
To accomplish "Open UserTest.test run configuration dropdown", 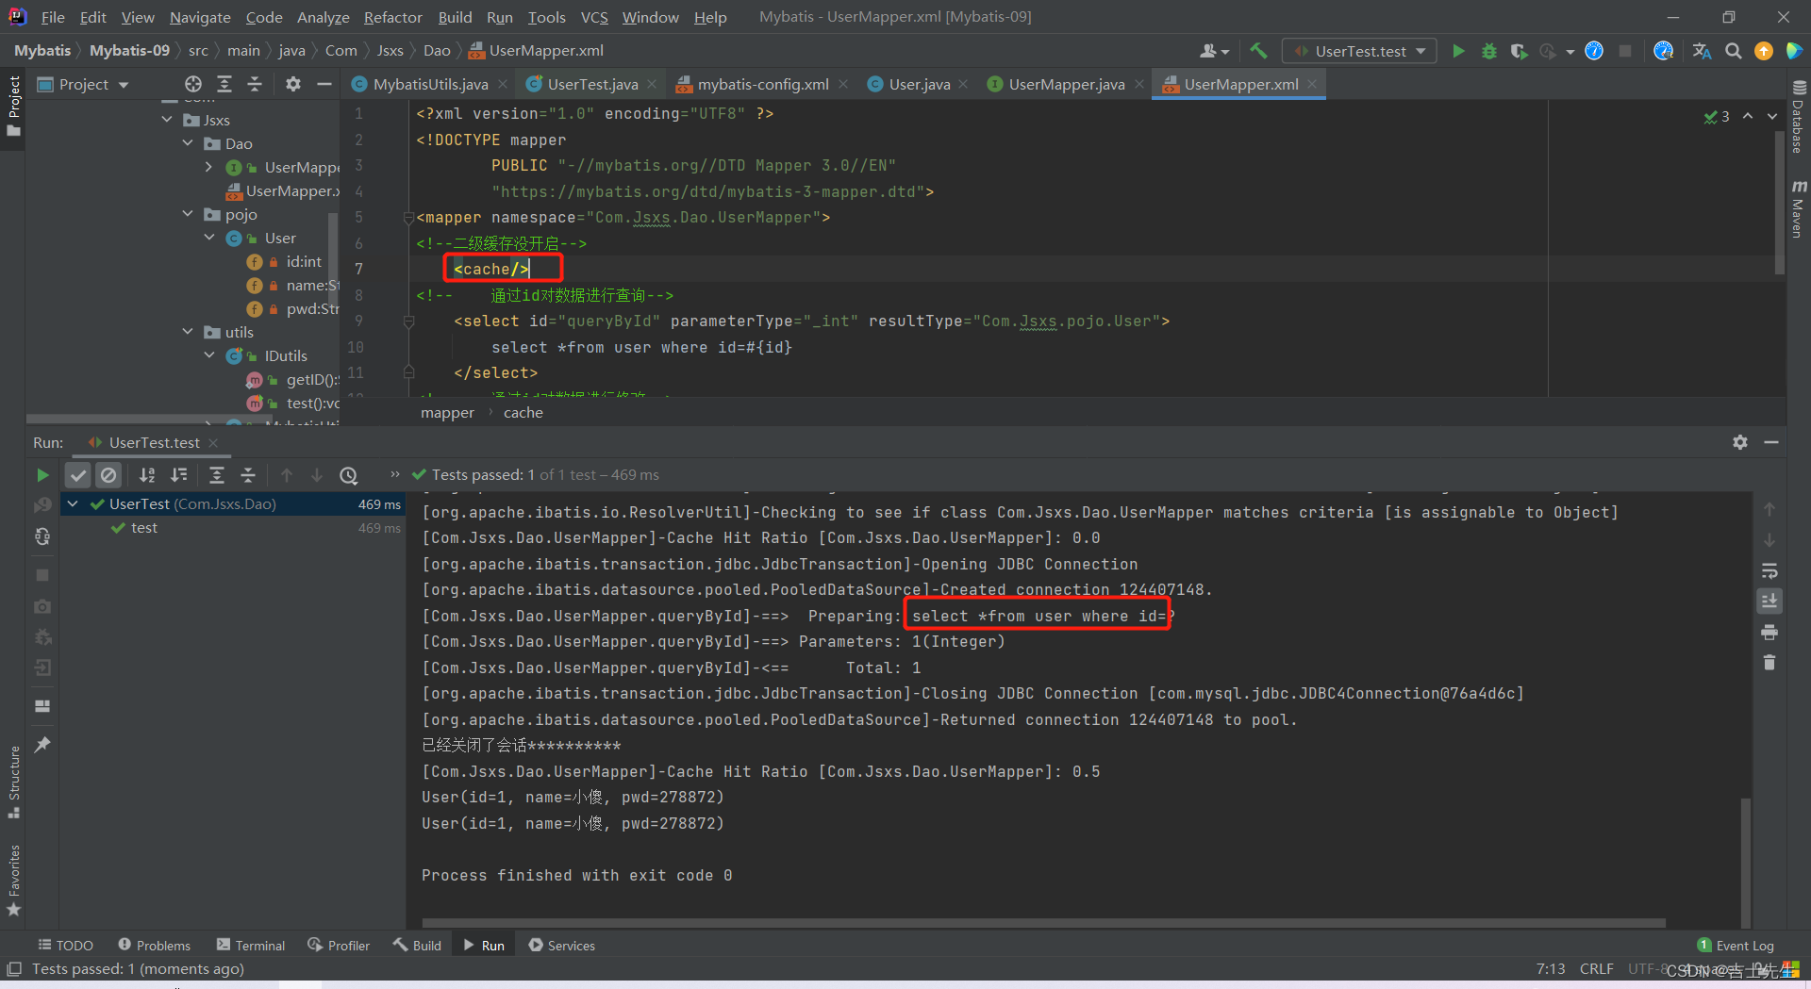I will (x=1360, y=51).
